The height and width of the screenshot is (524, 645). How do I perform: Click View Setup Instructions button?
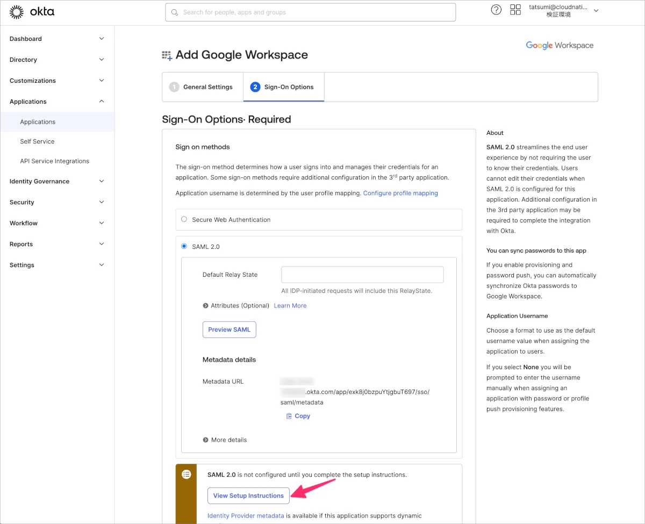click(x=248, y=496)
